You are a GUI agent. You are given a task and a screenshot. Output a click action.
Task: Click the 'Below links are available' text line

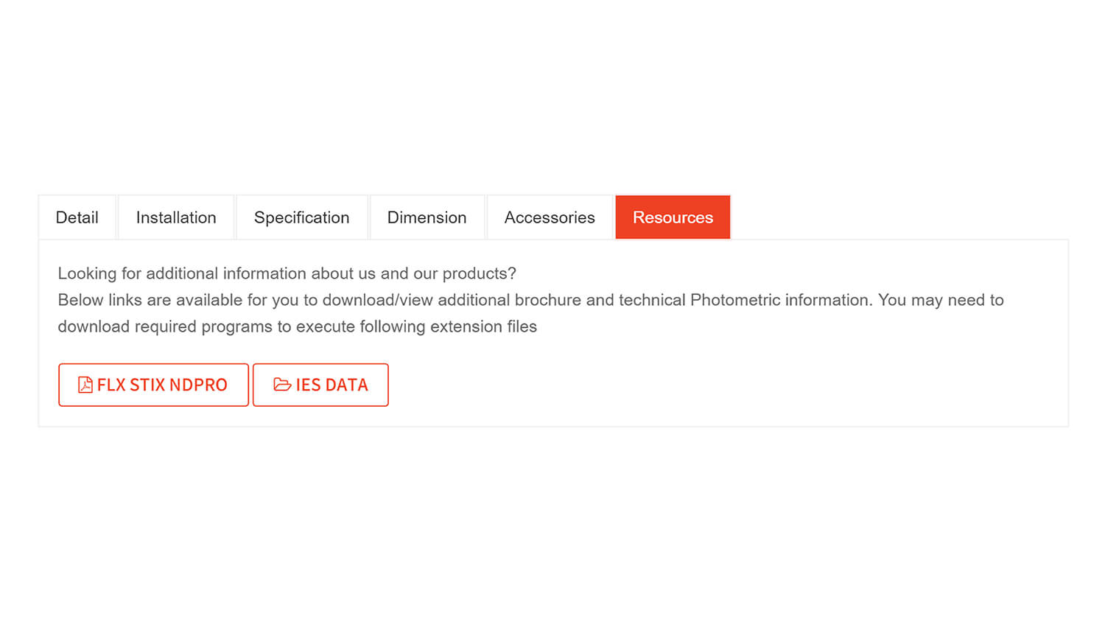click(531, 300)
